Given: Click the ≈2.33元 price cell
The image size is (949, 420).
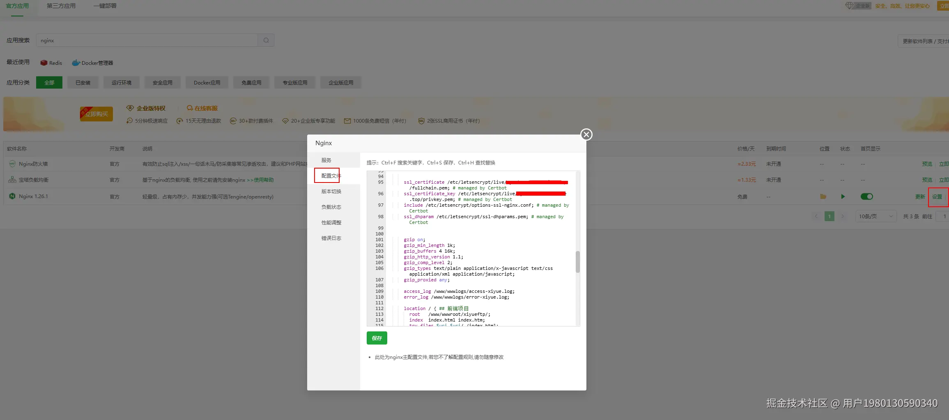Looking at the screenshot, I should [x=747, y=164].
